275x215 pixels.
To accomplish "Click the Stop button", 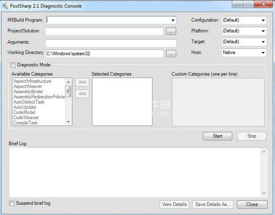I will pos(251,136).
